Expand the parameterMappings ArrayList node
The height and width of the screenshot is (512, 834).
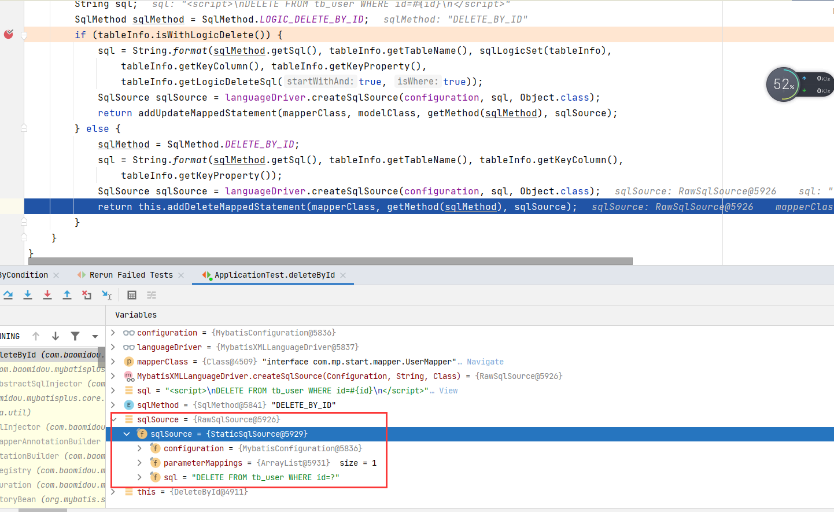click(139, 463)
